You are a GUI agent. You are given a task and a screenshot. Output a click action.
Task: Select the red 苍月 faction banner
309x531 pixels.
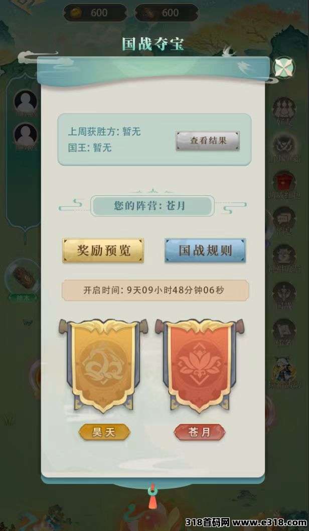(200, 365)
